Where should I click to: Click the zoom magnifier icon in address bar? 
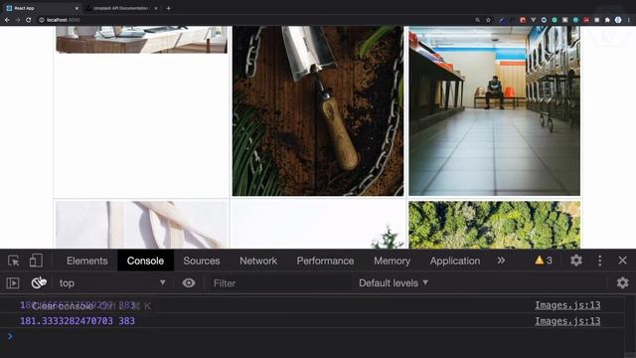tap(477, 20)
